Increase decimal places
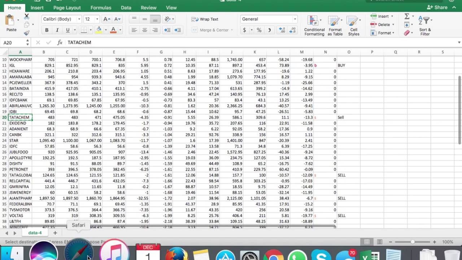Screen dimensions: 462x260 click(x=282, y=30)
